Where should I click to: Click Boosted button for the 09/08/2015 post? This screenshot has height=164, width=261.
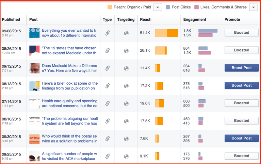click(x=241, y=33)
